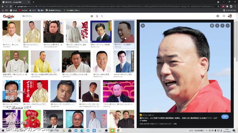Viewport: 238px width, 133px height.
Task: Click the magnifier search button
Action: point(102,16)
